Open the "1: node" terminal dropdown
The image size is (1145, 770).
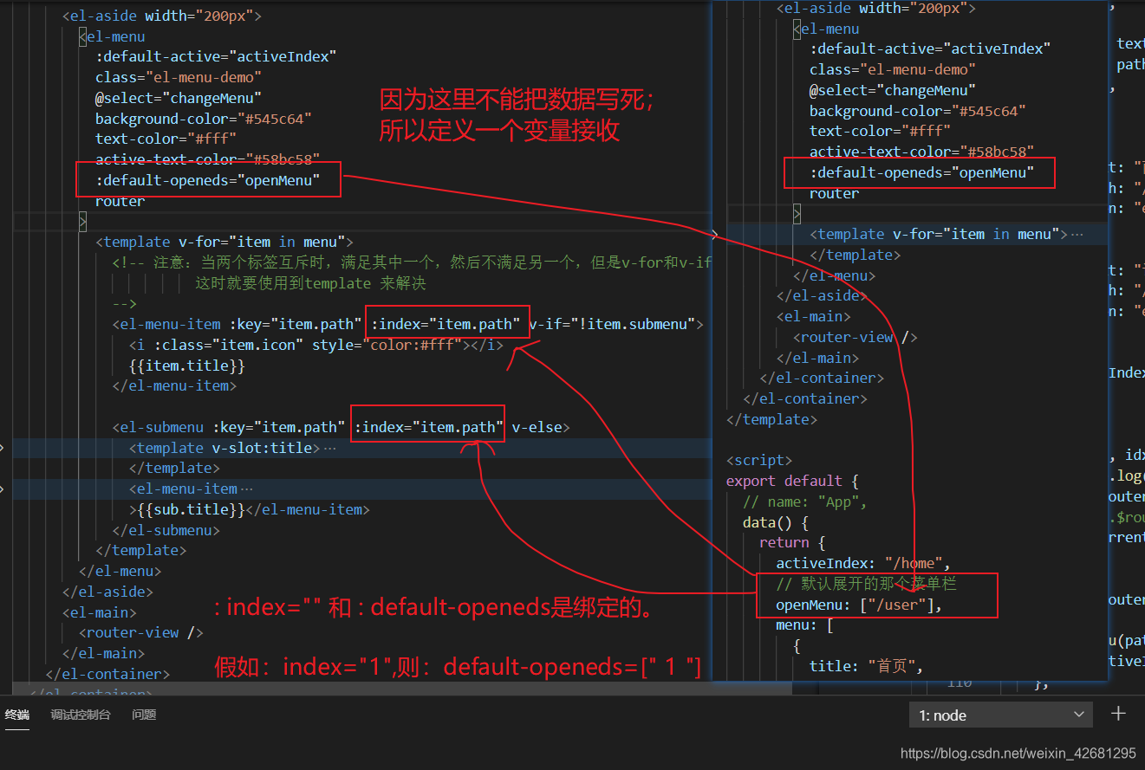[1001, 715]
